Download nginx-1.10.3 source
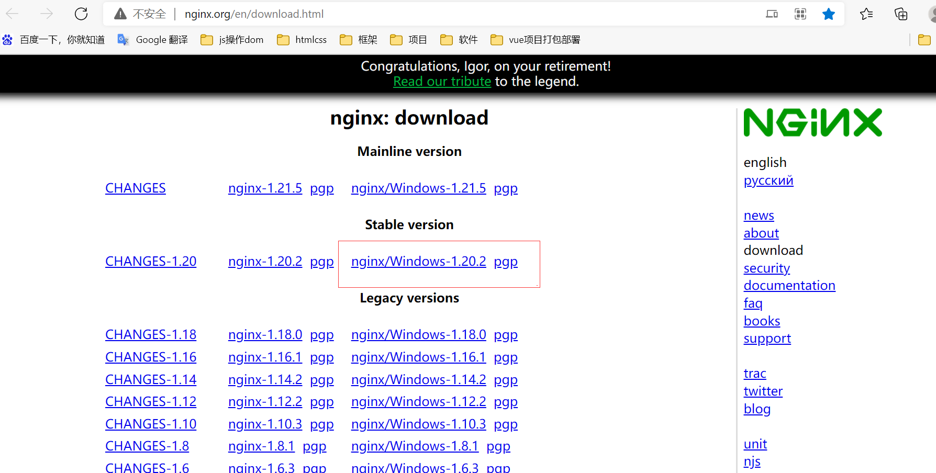 265,424
